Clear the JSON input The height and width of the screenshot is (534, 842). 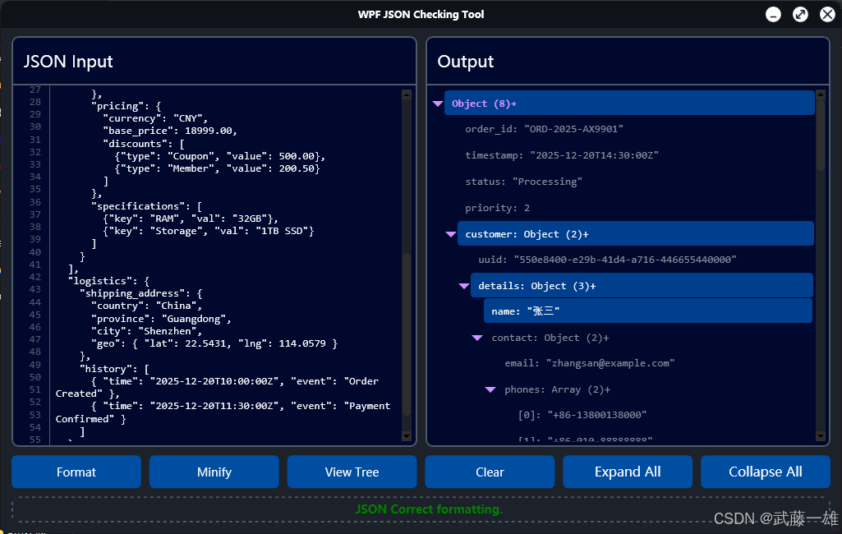pyautogui.click(x=490, y=472)
